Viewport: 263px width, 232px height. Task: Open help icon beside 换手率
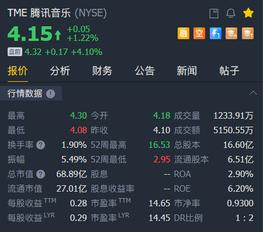pos(40,145)
